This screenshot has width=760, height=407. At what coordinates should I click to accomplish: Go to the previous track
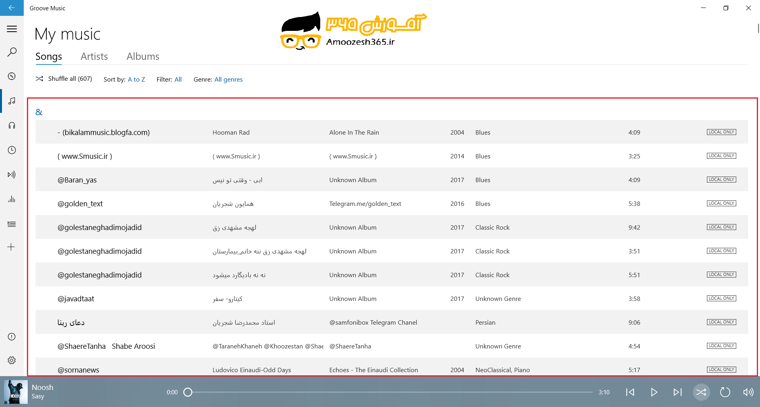630,392
